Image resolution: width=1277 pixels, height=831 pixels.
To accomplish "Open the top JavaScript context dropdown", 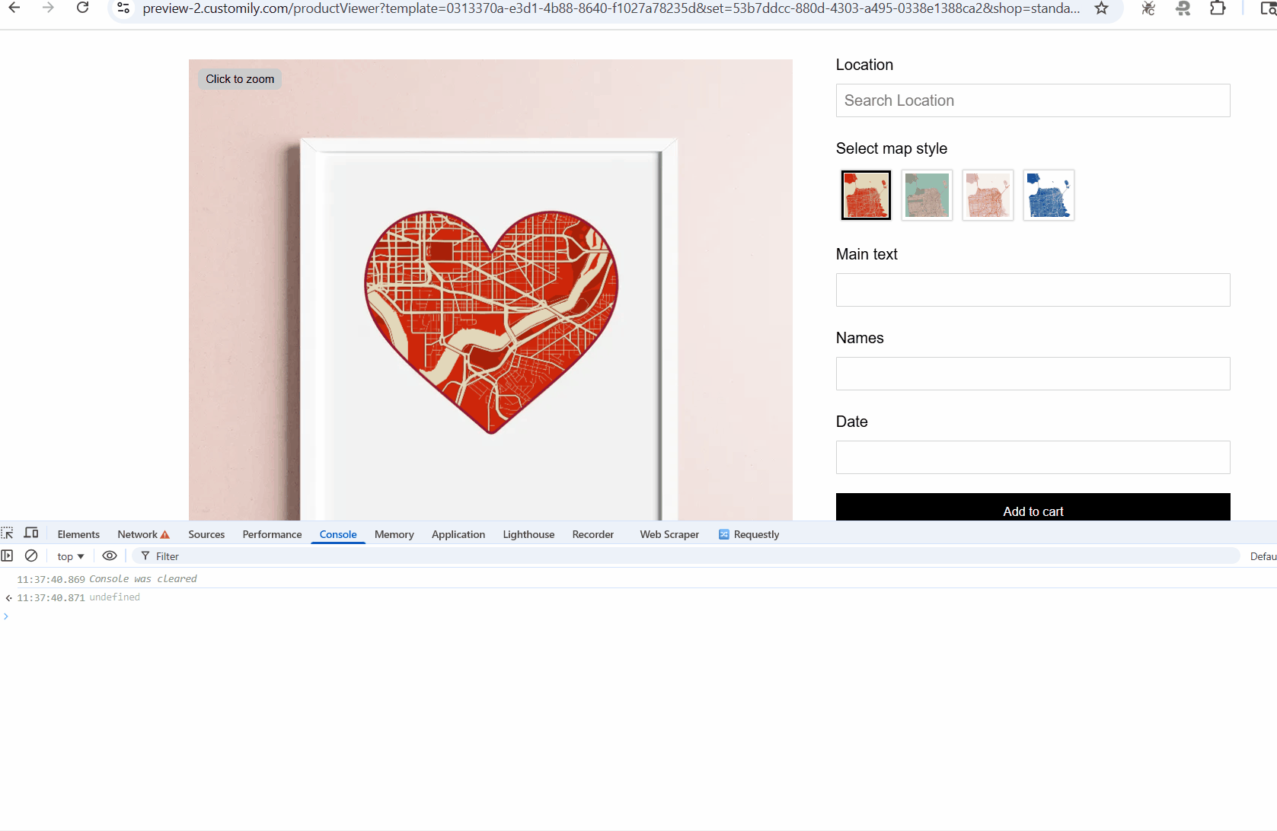I will pyautogui.click(x=70, y=556).
